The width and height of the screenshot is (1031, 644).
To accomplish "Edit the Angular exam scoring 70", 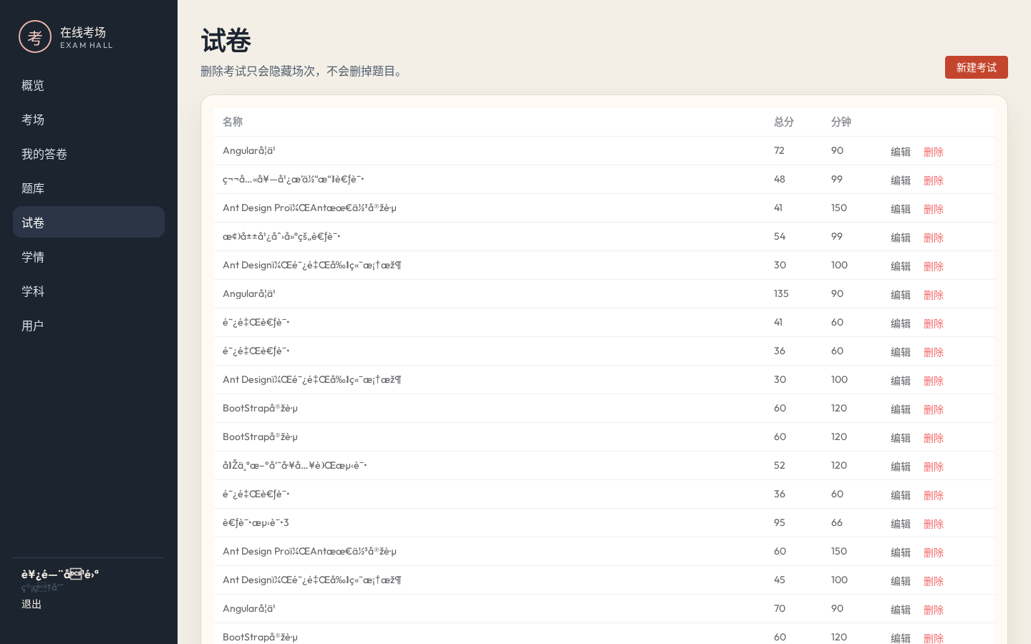I will tap(901, 610).
